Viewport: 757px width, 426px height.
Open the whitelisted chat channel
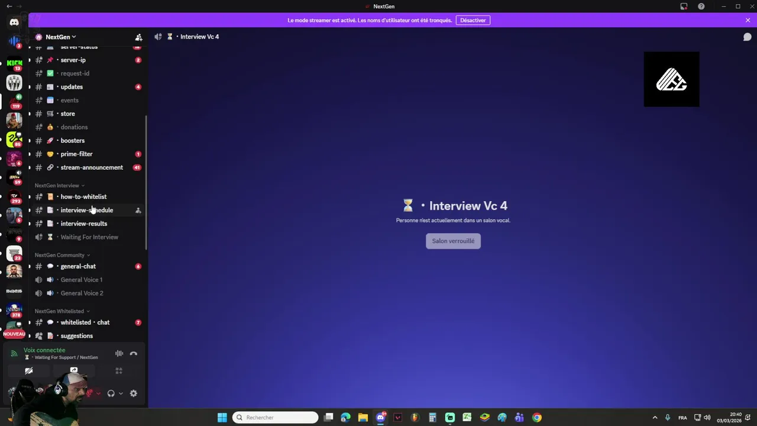(x=88, y=322)
